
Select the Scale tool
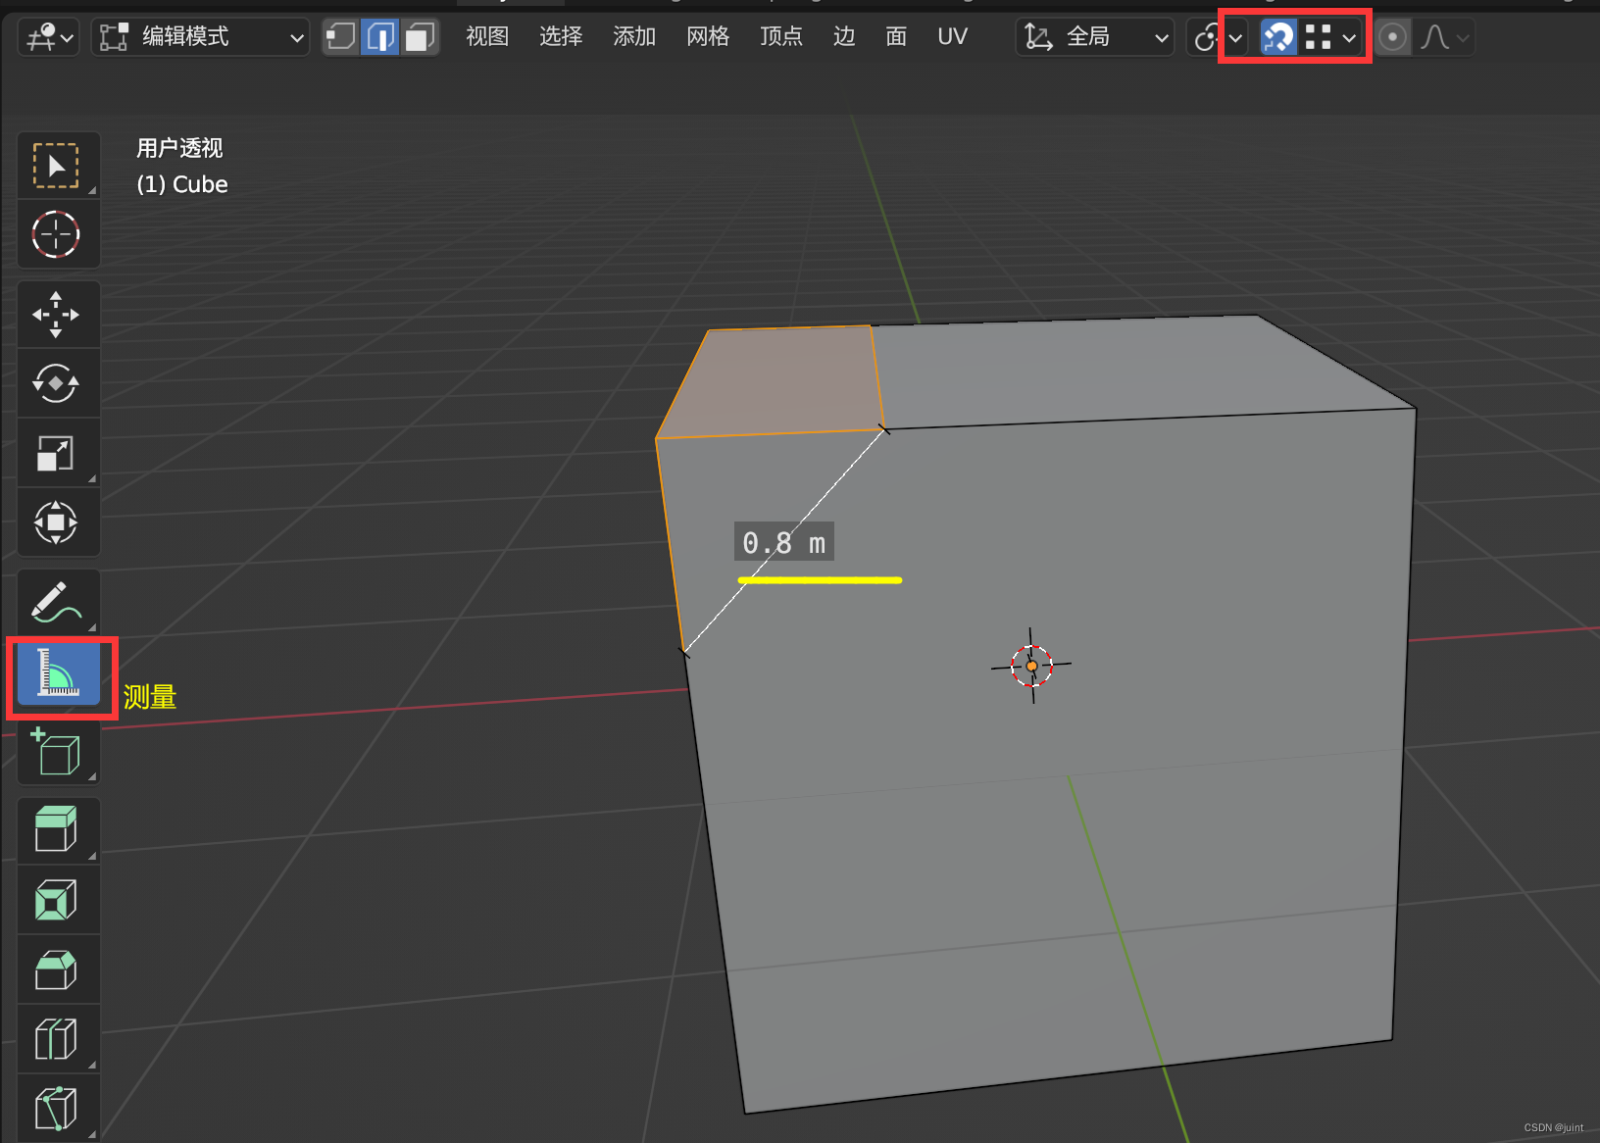coord(57,453)
